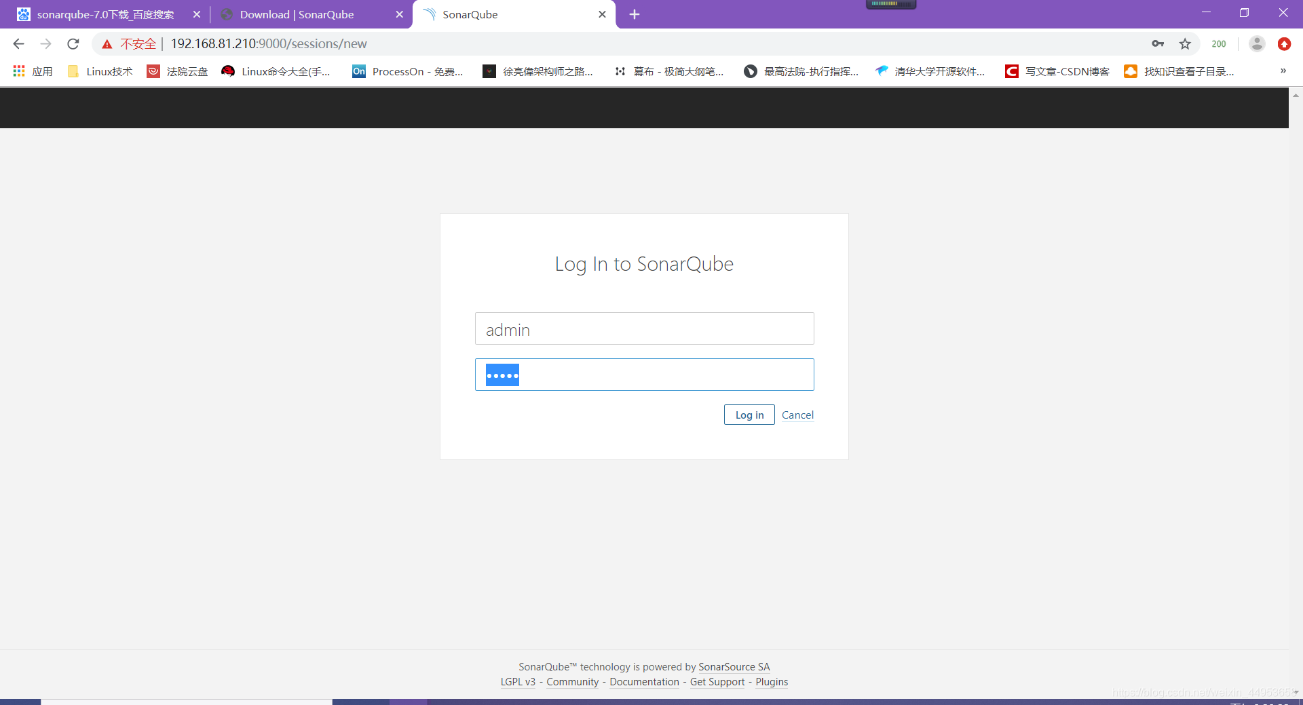
Task: Switch to the Download | SonarQube tab
Action: [297, 14]
